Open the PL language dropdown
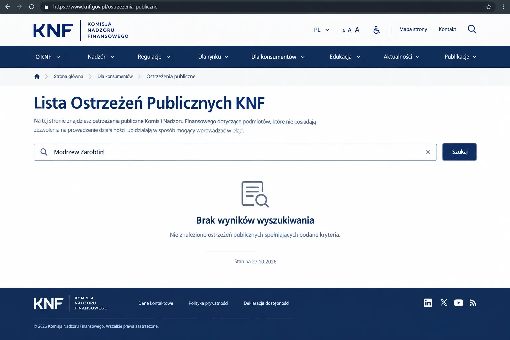The image size is (510, 340). (321, 30)
